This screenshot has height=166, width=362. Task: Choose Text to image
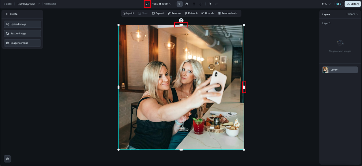click(22, 34)
